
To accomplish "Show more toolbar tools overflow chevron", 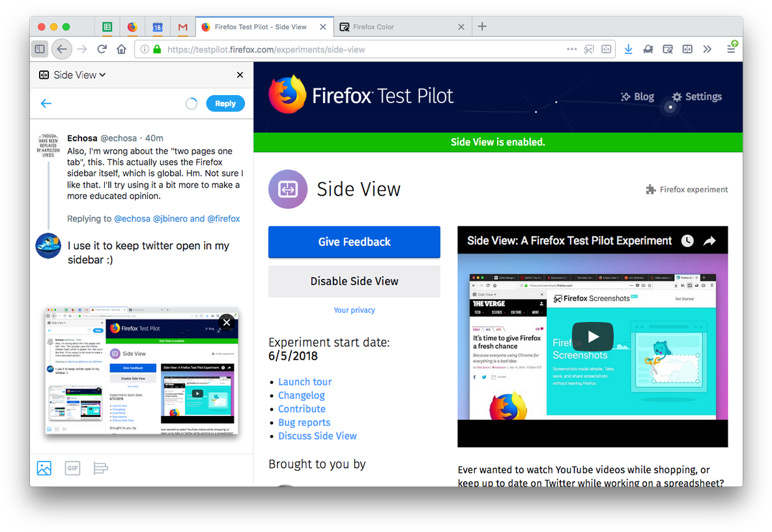I will tap(707, 50).
